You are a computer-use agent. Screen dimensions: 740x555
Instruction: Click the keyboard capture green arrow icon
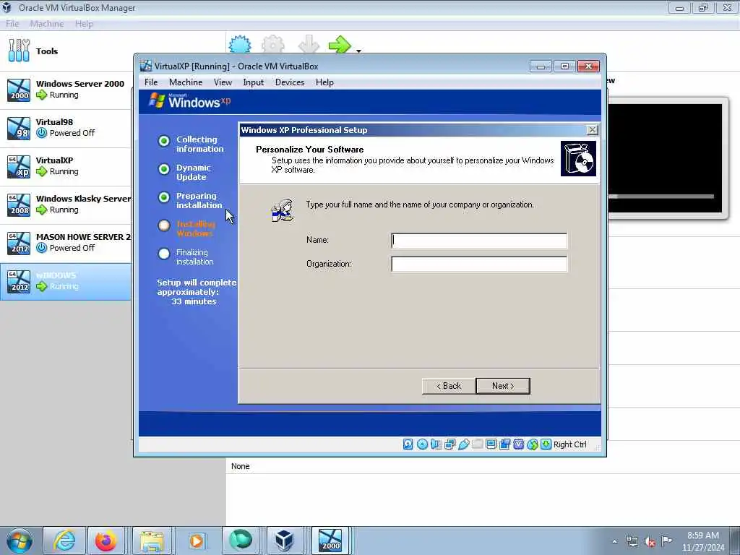(546, 444)
